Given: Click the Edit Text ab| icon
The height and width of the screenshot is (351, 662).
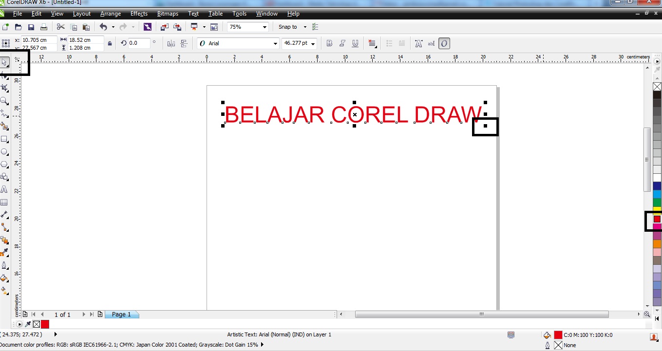Looking at the screenshot, I should click(x=431, y=43).
